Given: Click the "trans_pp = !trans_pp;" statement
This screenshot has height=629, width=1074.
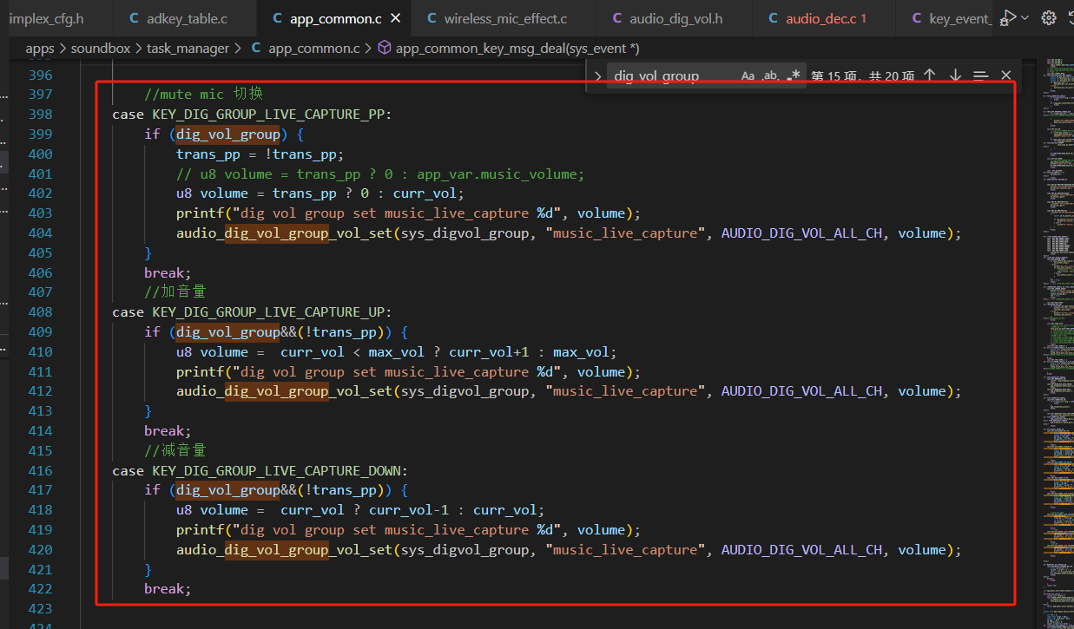Looking at the screenshot, I should pyautogui.click(x=260, y=154).
